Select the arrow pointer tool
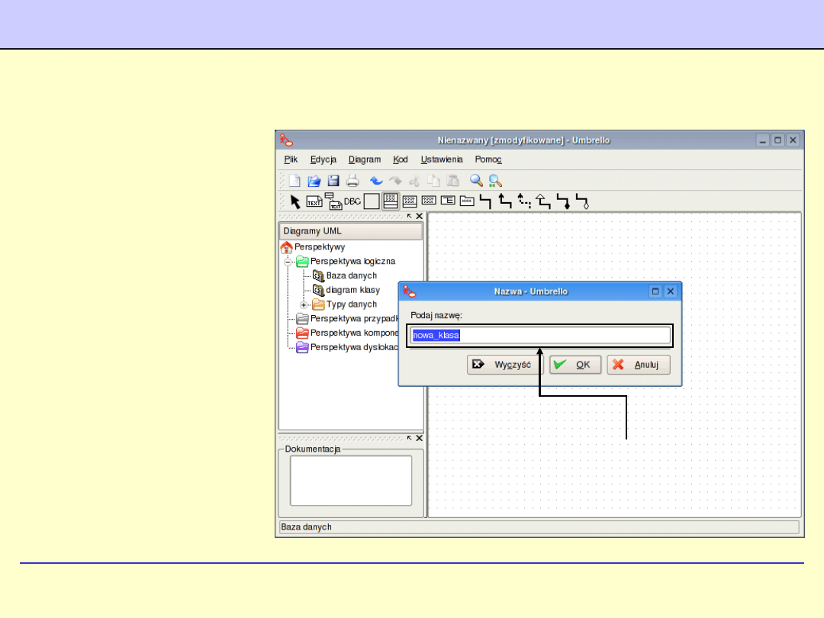Screen dimensions: 824x618 point(295,201)
